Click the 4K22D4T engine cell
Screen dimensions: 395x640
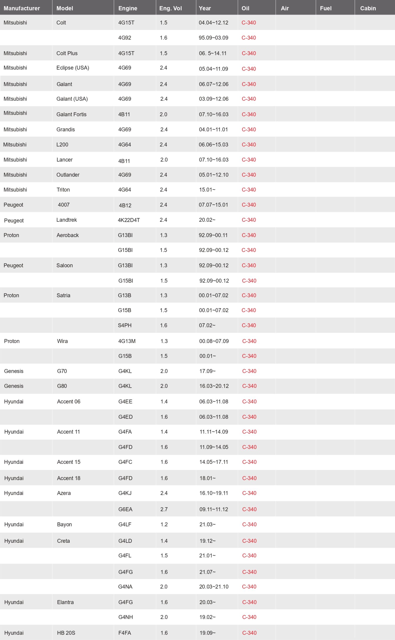point(129,220)
